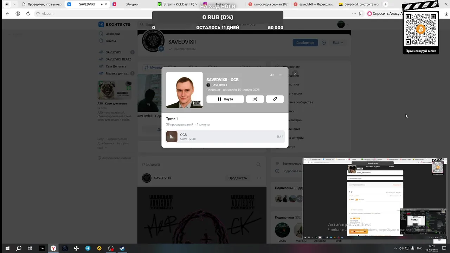Pause the playlist with Пауза button
Image resolution: width=450 pixels, height=253 pixels.
(x=225, y=99)
